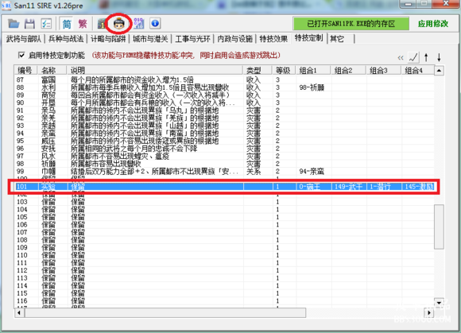Show program info via blue info icon

coord(155,24)
